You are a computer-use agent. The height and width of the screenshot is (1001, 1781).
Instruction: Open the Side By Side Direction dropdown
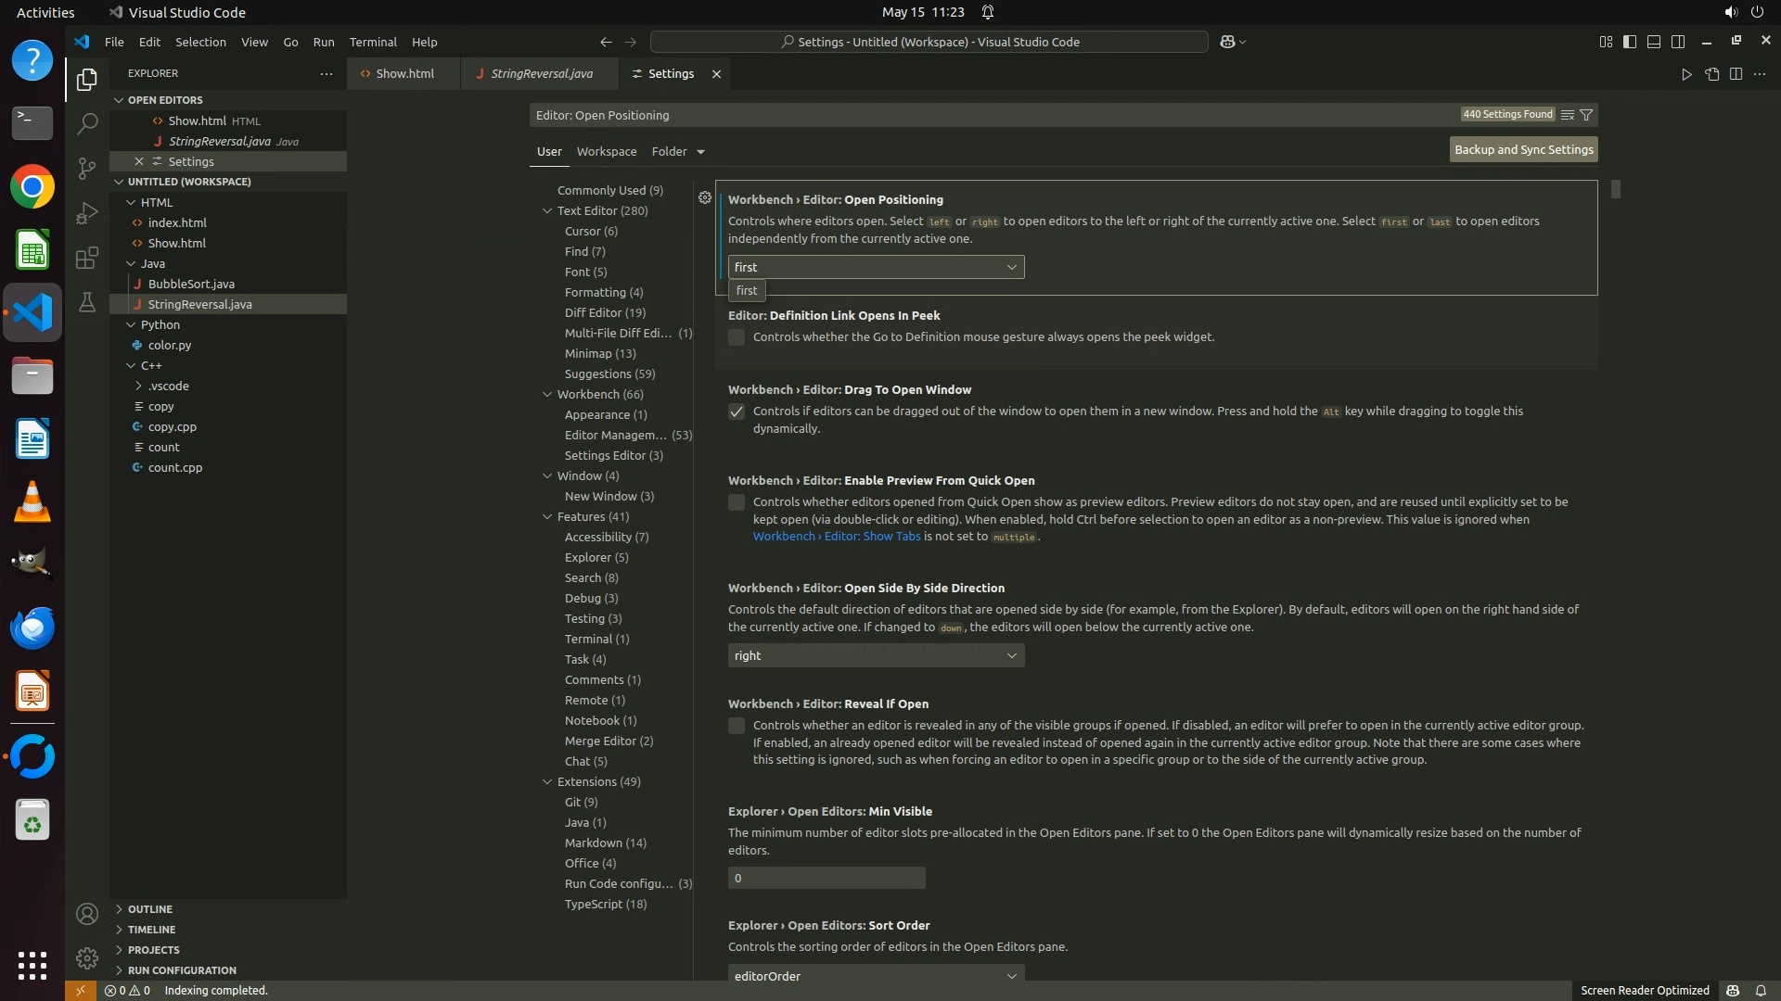point(876,655)
